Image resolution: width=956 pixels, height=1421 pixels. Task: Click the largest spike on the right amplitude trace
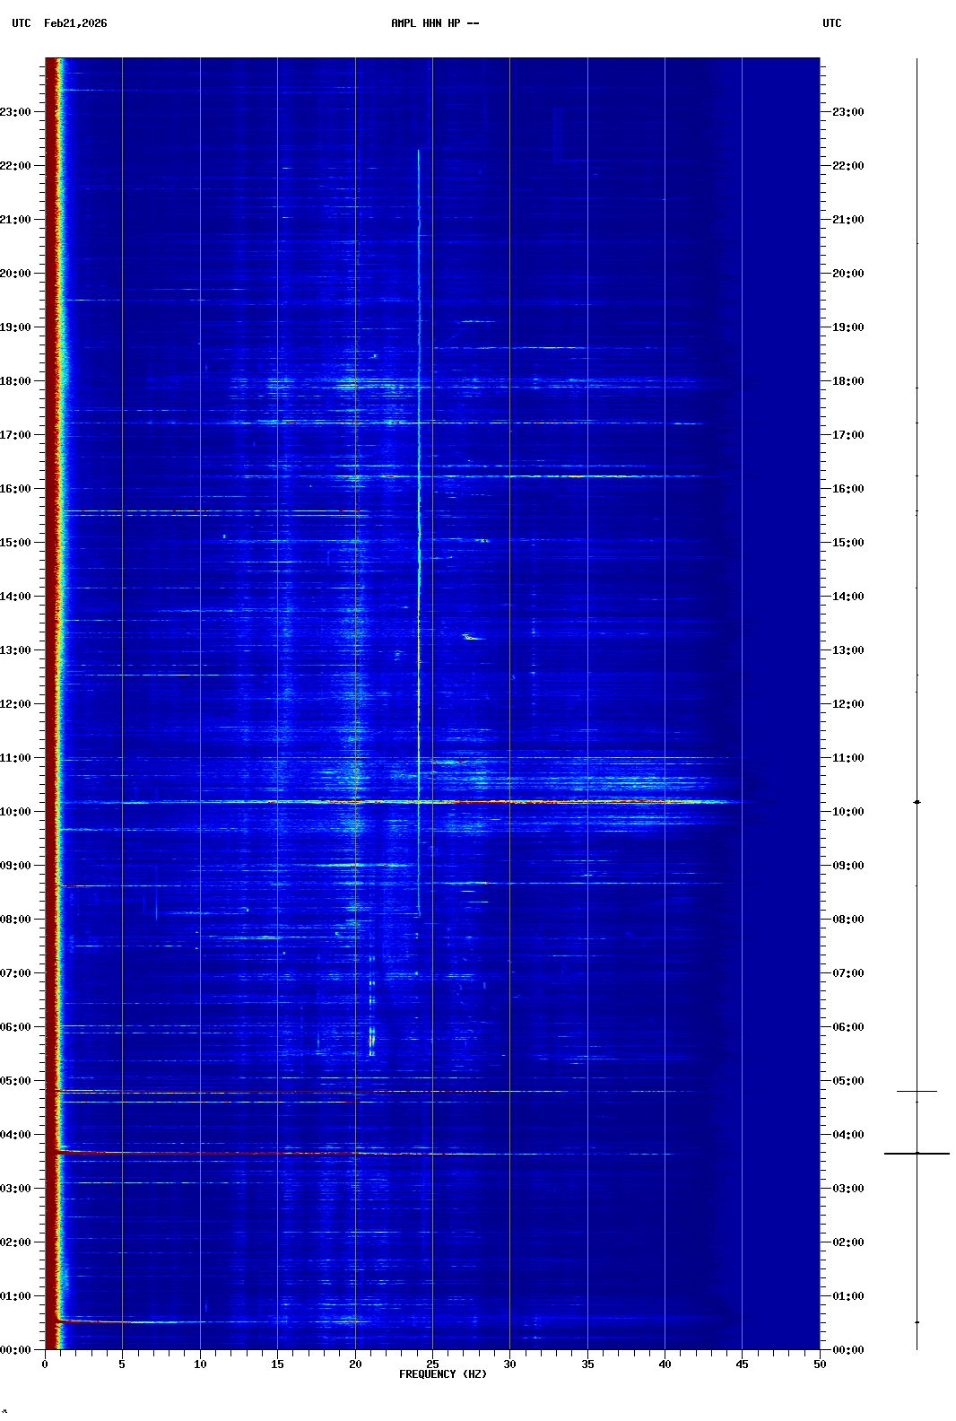917,1154
